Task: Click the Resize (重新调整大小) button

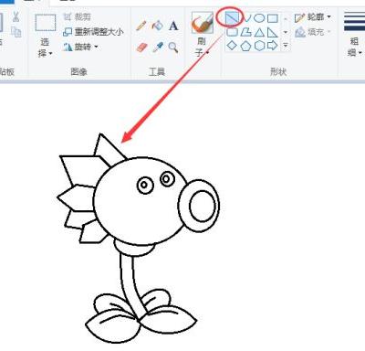Action: [93, 32]
